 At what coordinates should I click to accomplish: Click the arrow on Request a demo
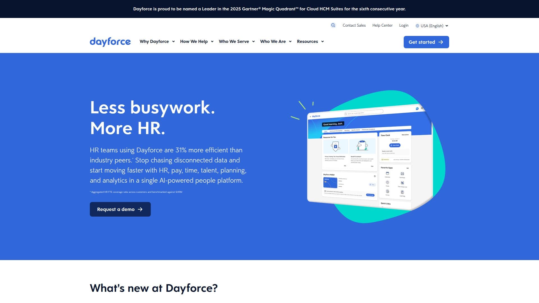(140, 209)
